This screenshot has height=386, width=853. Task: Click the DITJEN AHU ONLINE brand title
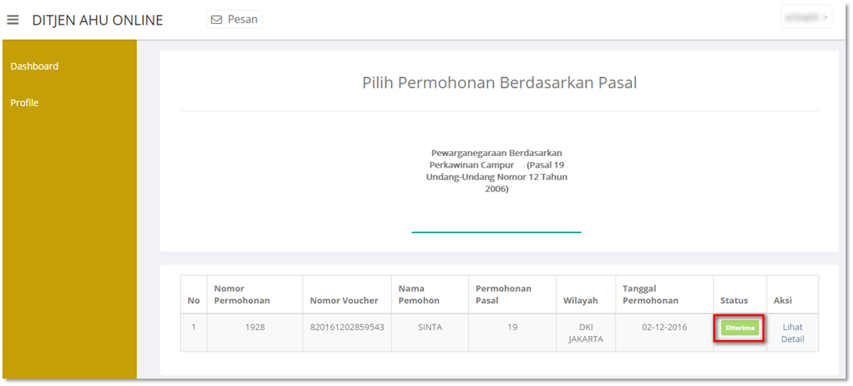pyautogui.click(x=97, y=20)
